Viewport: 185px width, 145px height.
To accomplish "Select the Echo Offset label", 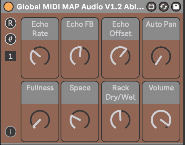I will (x=120, y=29).
